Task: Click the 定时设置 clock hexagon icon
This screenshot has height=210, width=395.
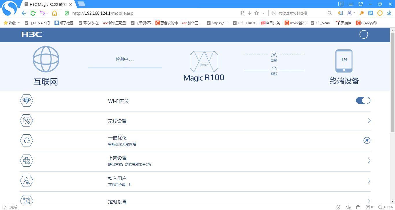Action: tap(27, 200)
